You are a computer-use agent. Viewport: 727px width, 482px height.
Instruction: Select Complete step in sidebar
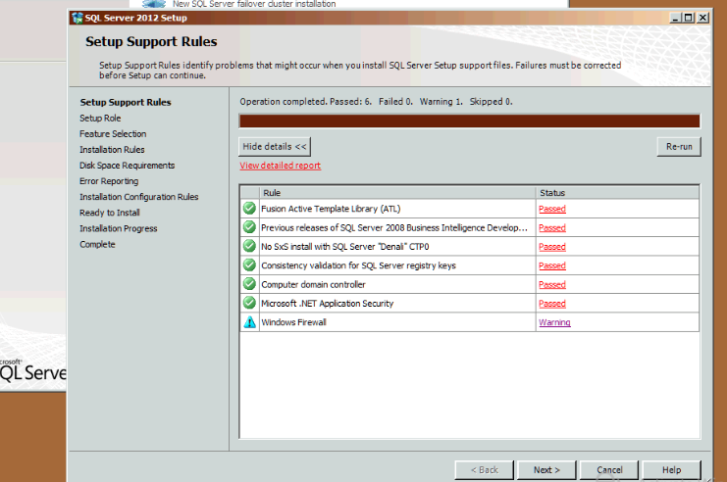tap(97, 244)
